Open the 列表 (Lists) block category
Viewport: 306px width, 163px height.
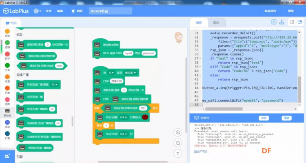coord(7,90)
